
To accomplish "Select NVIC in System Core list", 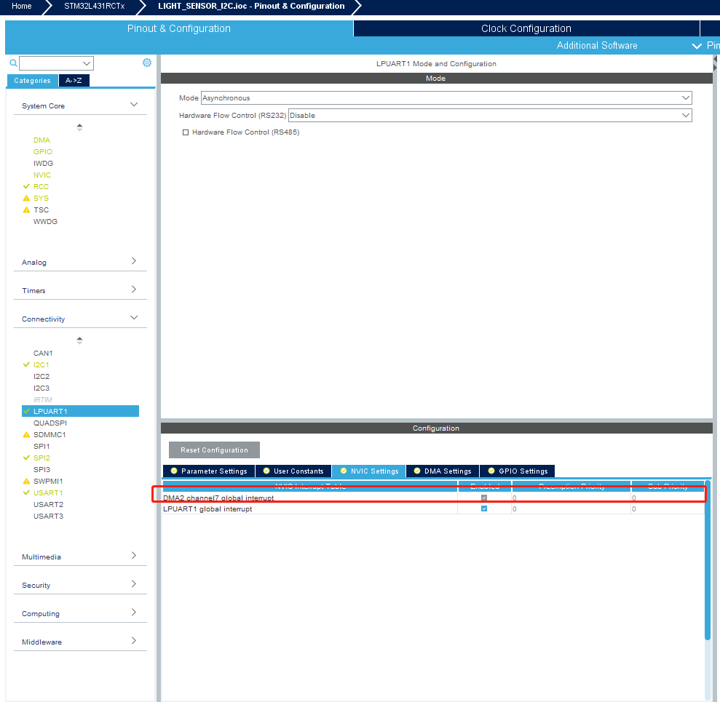I will coord(42,175).
